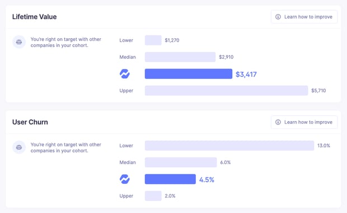Viewport: 347px width, 213px height.
Task: Select the Median 6.0% churn bar
Action: pyautogui.click(x=181, y=162)
